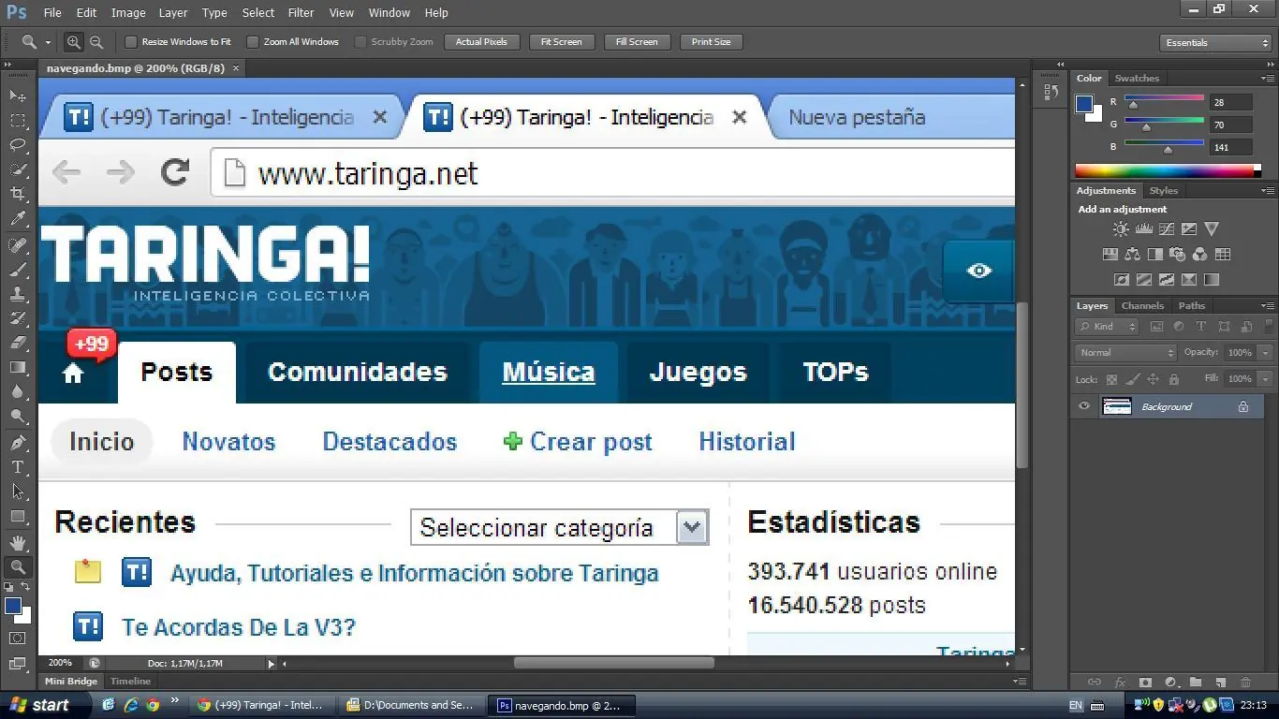Image resolution: width=1279 pixels, height=719 pixels.
Task: Enable Zoom All Windows checkbox
Action: 253,42
